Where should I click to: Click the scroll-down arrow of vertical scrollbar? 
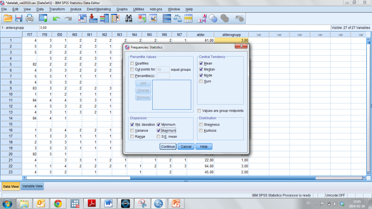coord(368,174)
